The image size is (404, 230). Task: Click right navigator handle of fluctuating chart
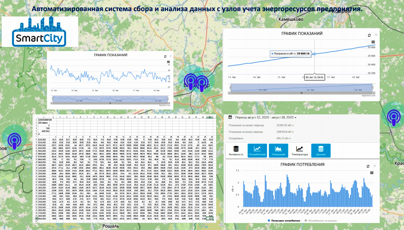coord(168,99)
